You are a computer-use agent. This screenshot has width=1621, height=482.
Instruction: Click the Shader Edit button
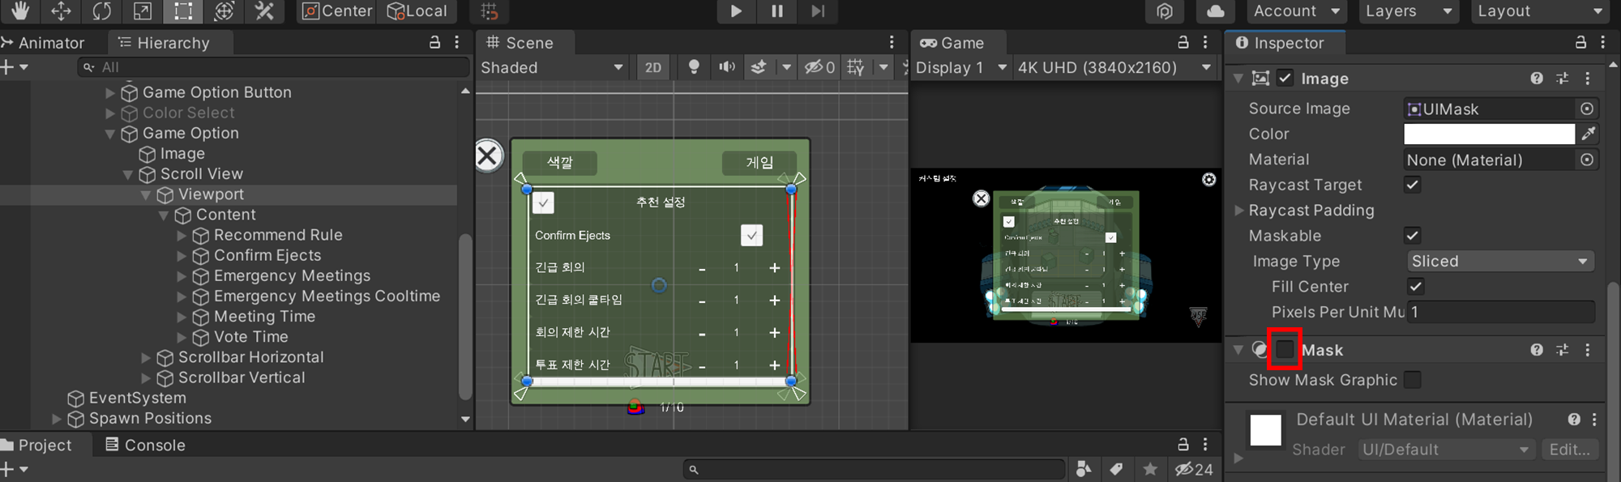coord(1569,450)
